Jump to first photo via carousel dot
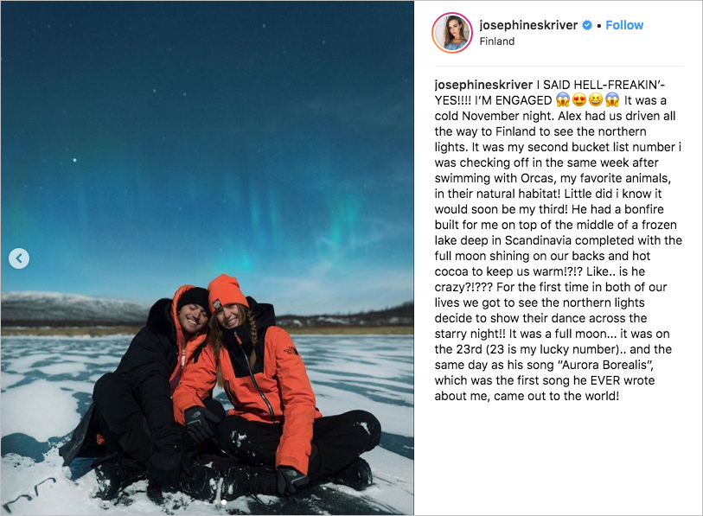The image size is (703, 516). (198, 502)
